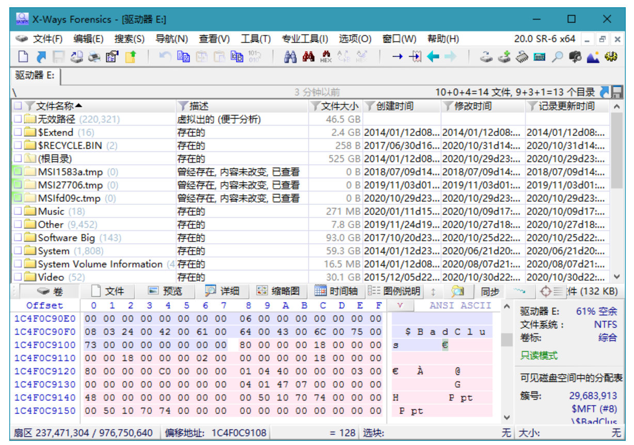The height and width of the screenshot is (445, 634).
Task: Select the 驱动器 E: tab
Action: point(35,75)
